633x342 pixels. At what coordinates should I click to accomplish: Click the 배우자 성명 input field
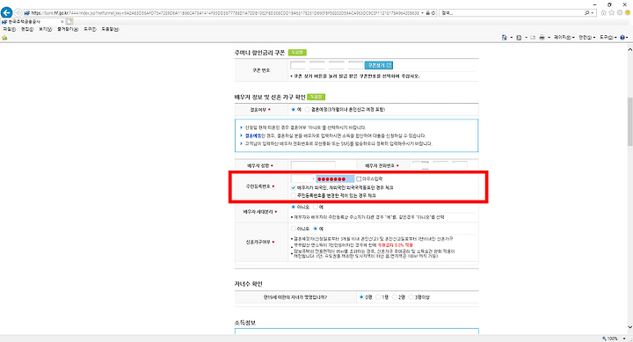click(313, 165)
